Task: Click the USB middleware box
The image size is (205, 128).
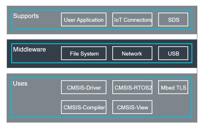Action: (173, 54)
